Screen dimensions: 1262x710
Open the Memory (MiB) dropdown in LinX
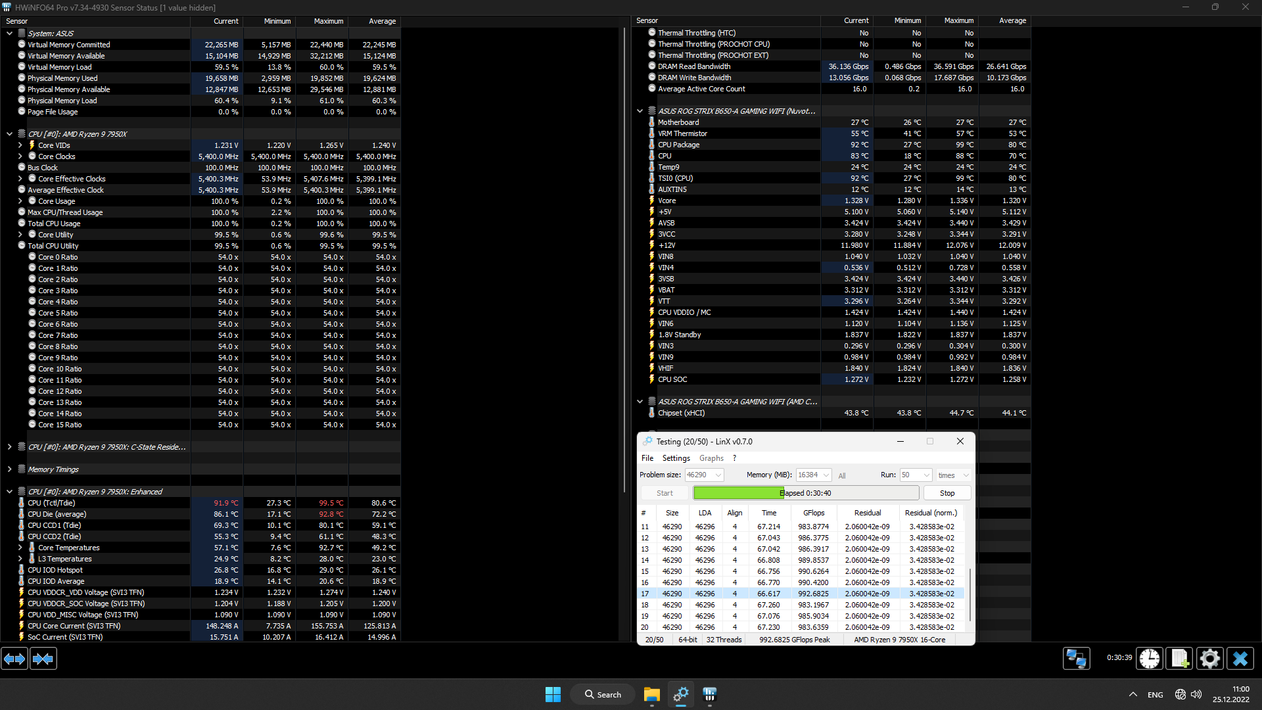(826, 475)
